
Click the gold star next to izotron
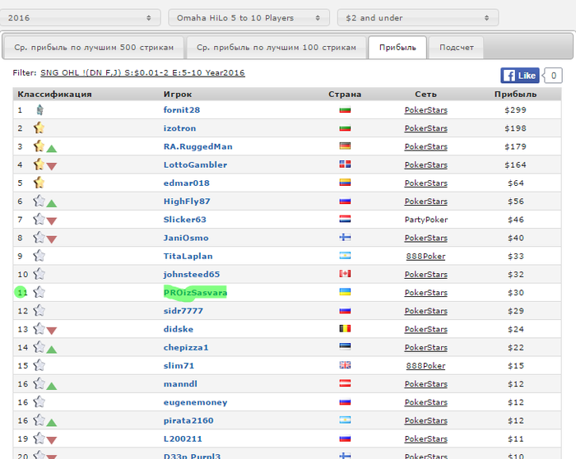(x=39, y=128)
